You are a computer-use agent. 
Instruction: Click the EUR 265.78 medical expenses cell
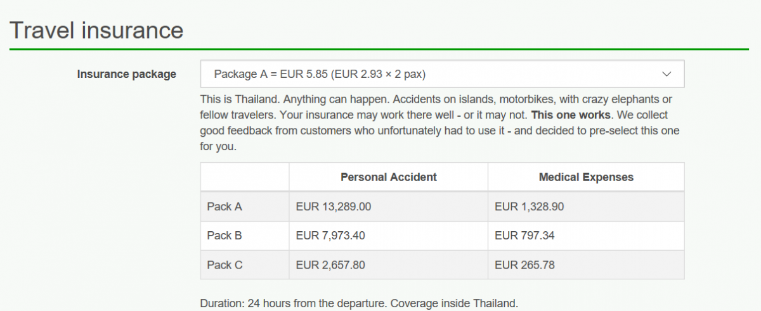524,265
